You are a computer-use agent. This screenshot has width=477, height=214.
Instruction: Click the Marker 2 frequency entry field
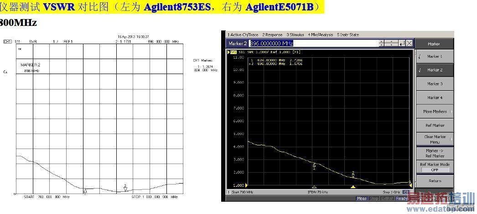(x=313, y=43)
